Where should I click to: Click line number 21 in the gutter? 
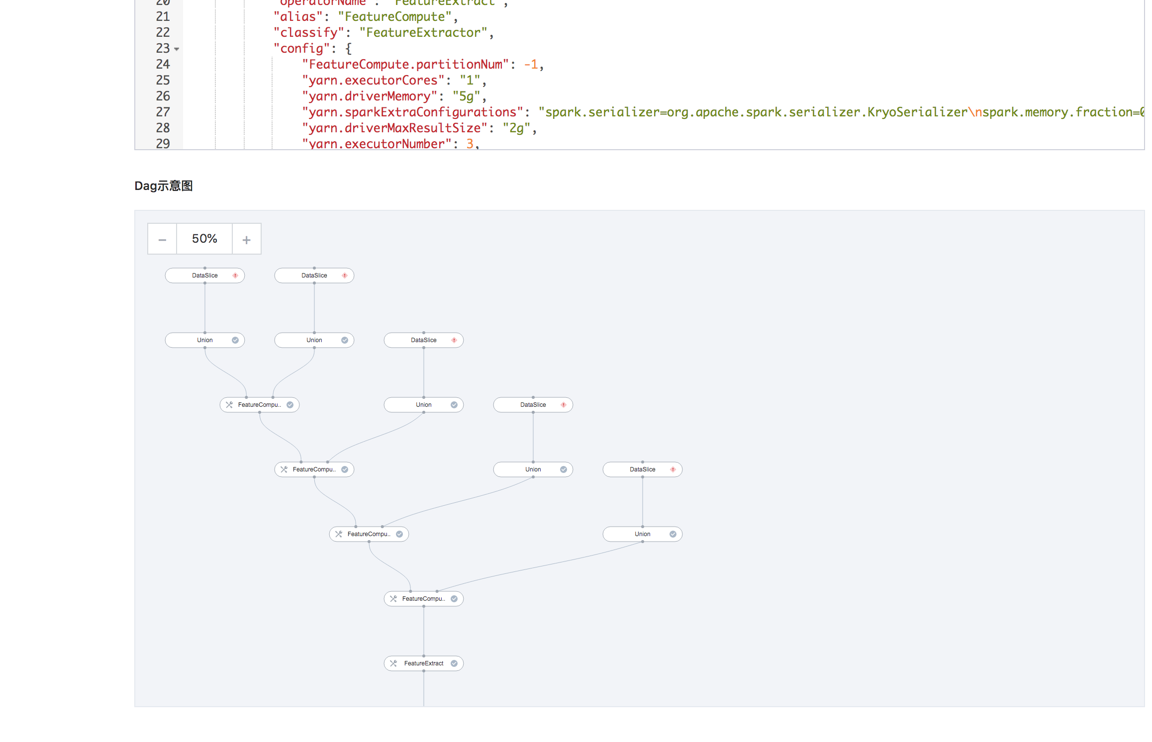pyautogui.click(x=163, y=17)
